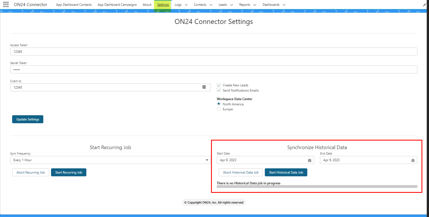429x217 pixels.
Task: Open the Start Date calendar picker icon
Action: point(309,160)
